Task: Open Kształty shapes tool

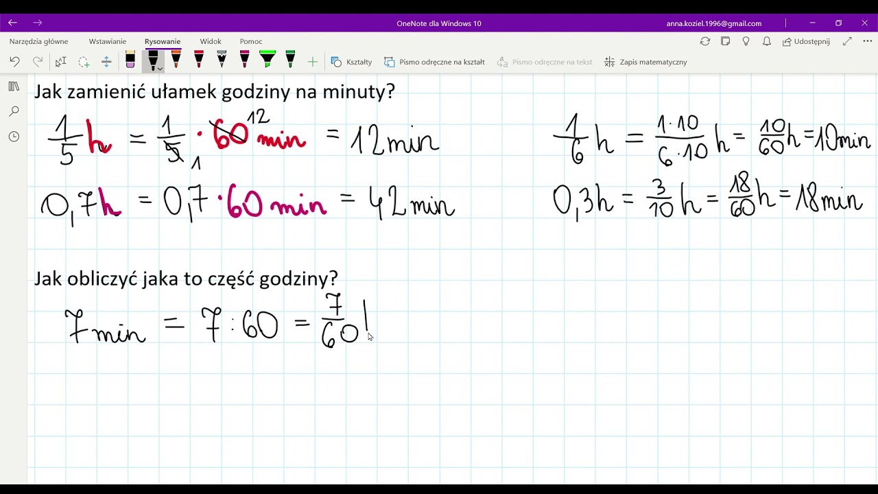Action: click(x=351, y=62)
